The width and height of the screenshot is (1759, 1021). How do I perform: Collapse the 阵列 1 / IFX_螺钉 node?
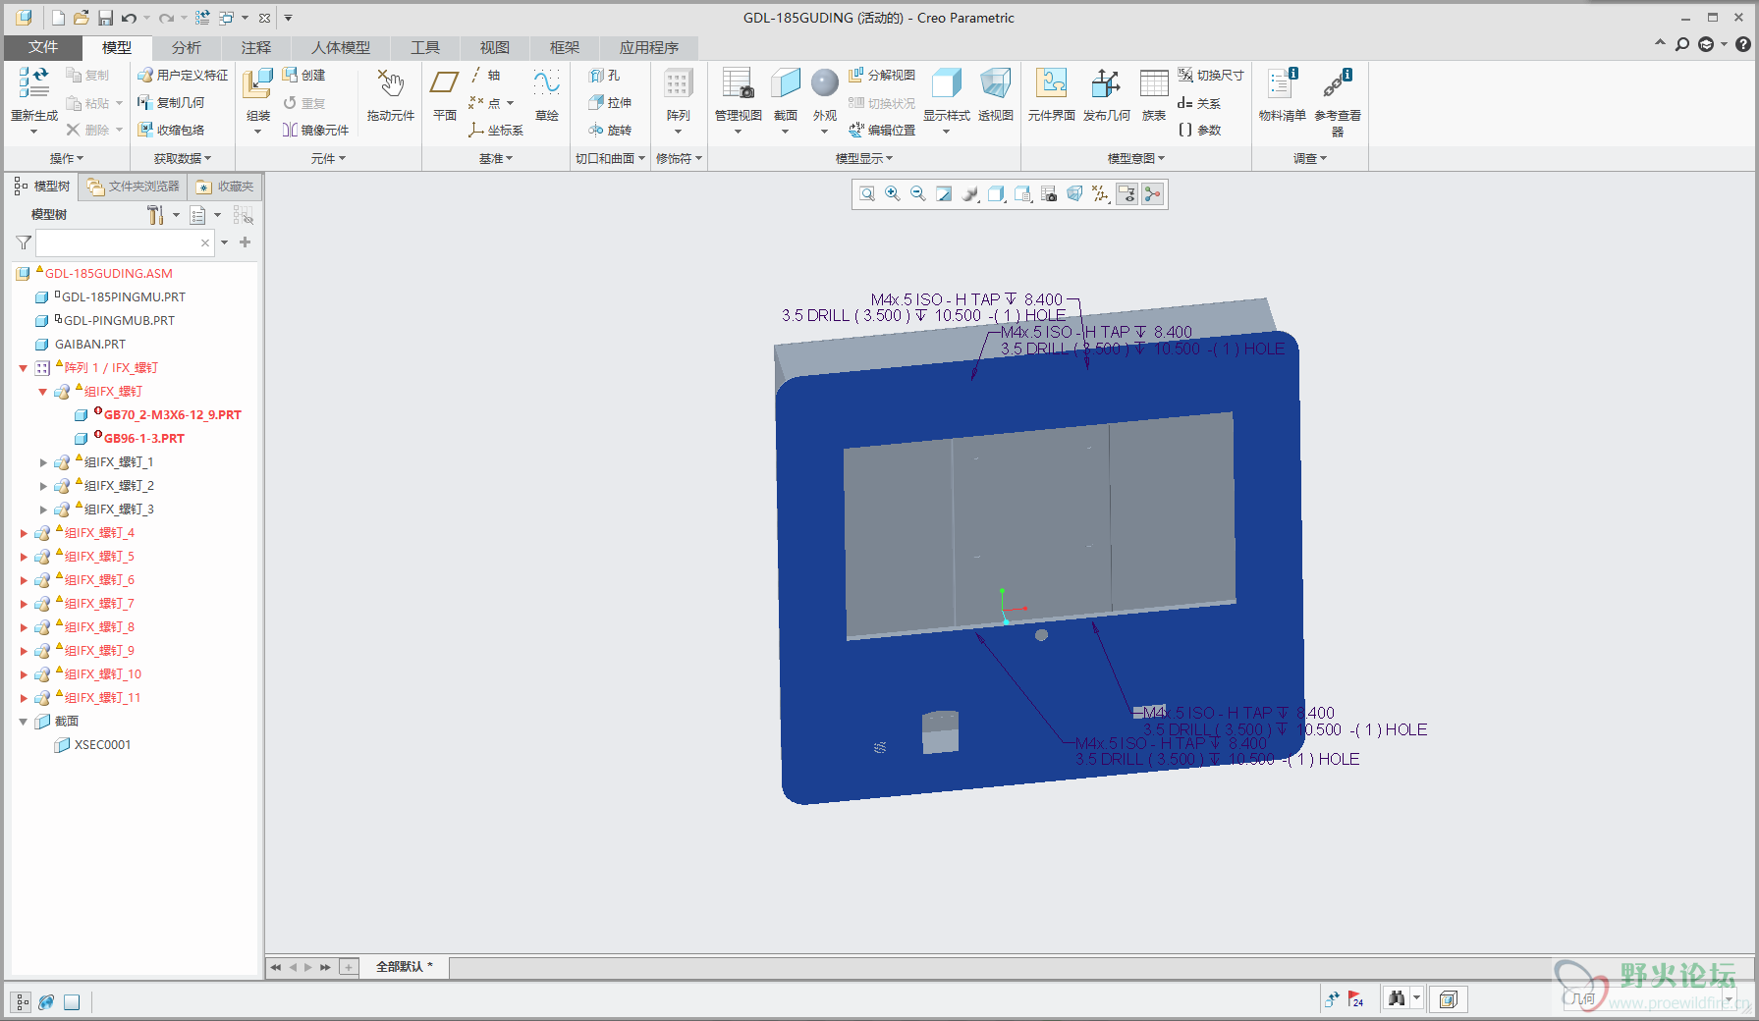pyautogui.click(x=24, y=368)
